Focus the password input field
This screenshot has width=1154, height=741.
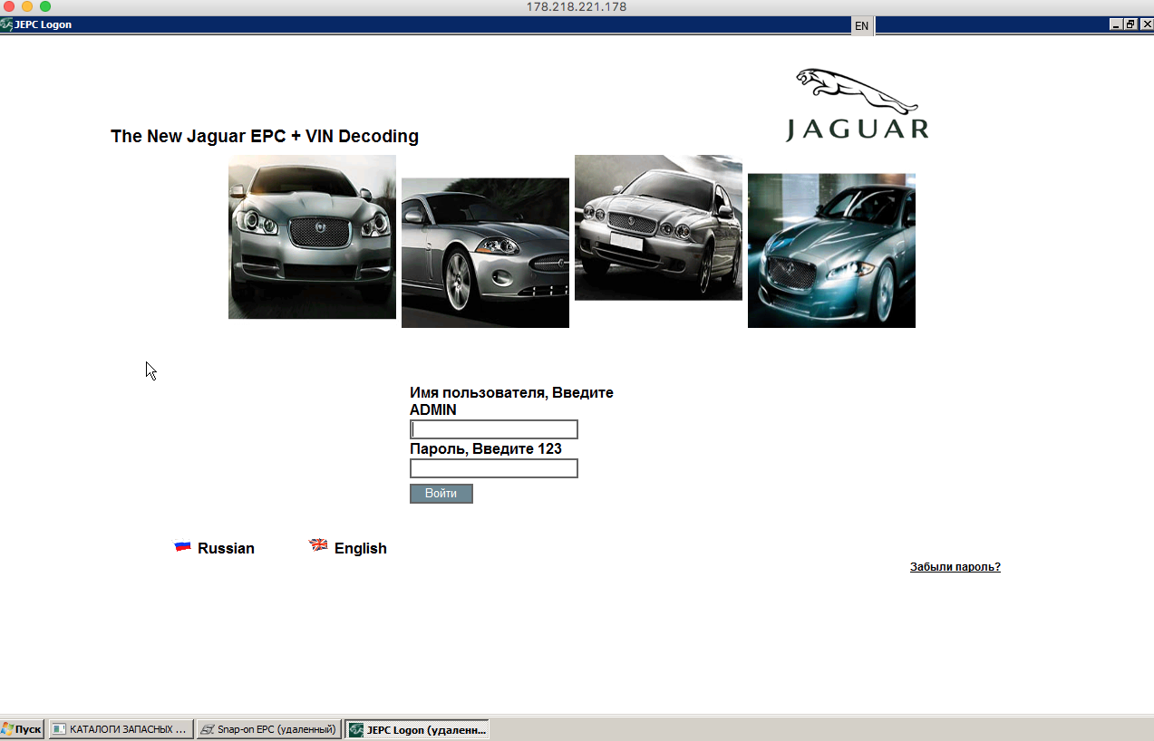(x=493, y=468)
